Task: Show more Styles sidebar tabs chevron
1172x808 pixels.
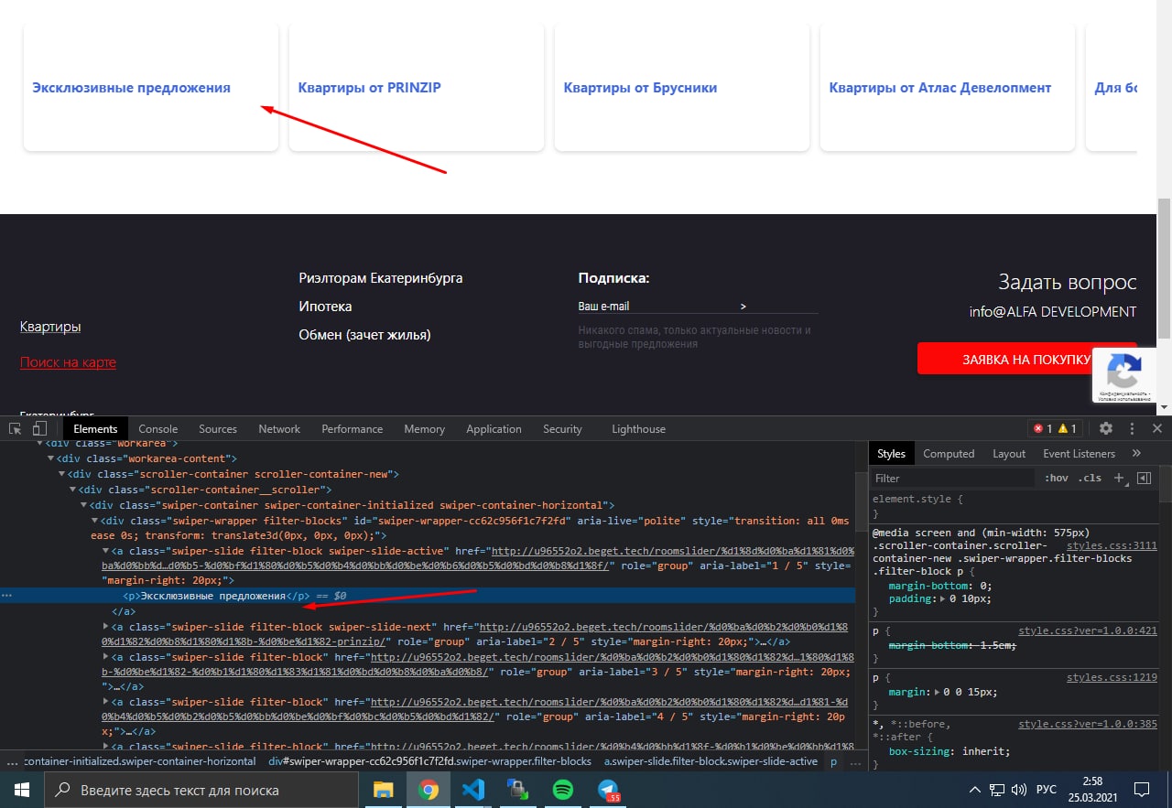Action: point(1136,453)
